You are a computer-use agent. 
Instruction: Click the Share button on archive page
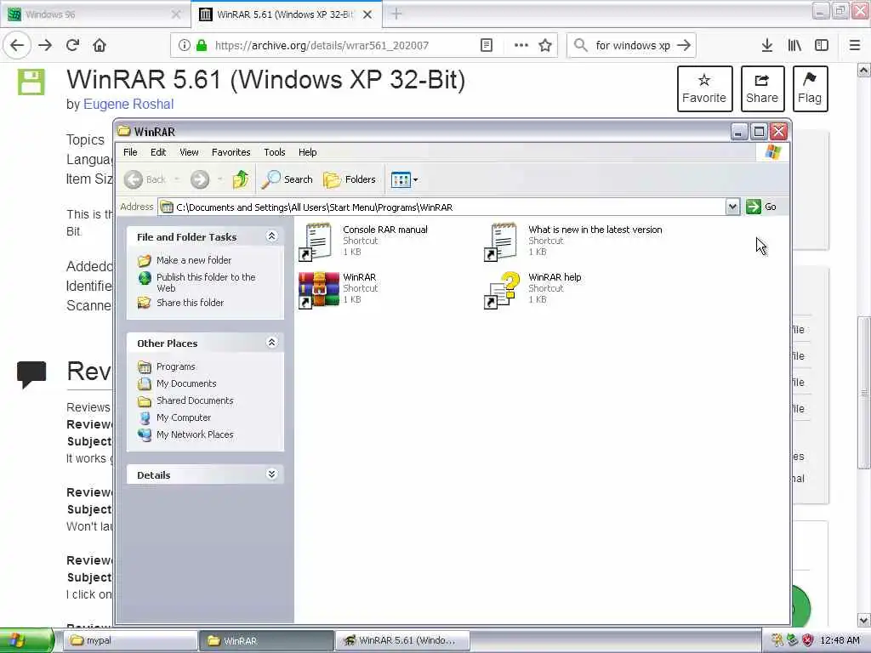762,88
